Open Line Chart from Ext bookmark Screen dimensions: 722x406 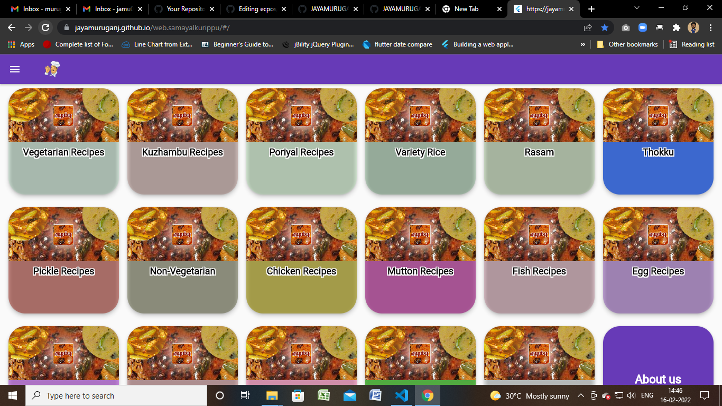[157, 44]
